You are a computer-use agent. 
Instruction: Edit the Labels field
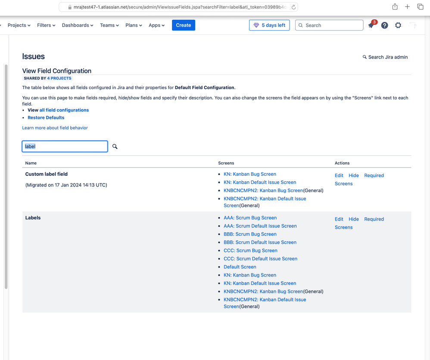tap(339, 219)
